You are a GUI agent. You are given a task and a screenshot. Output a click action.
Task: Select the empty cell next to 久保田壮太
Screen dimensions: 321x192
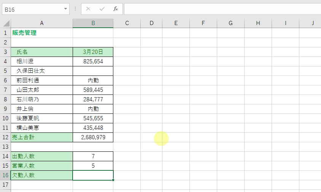[93, 71]
